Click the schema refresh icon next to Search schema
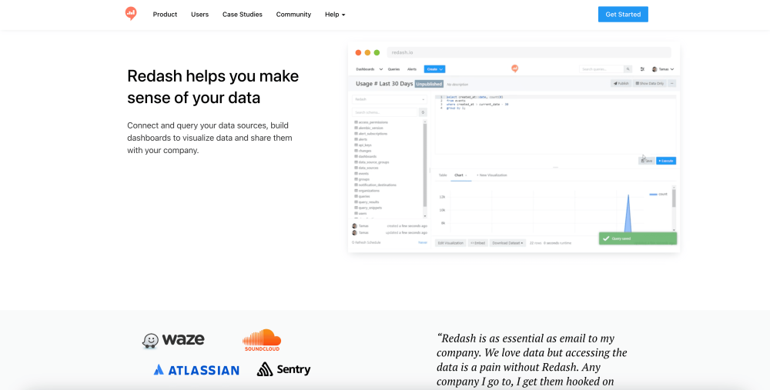770x390 pixels. click(x=422, y=112)
